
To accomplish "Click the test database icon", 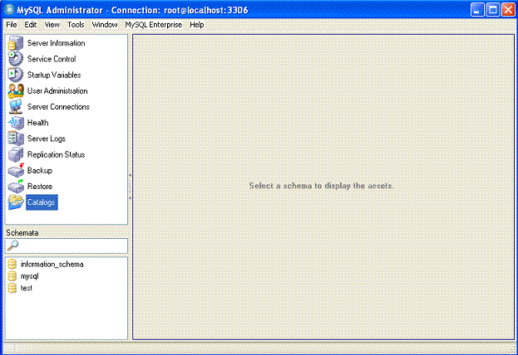I will (12, 288).
